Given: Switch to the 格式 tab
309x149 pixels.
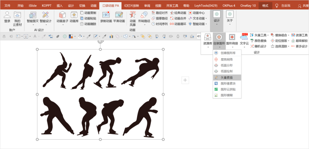Looking at the screenshot, I should pyautogui.click(x=265, y=6).
